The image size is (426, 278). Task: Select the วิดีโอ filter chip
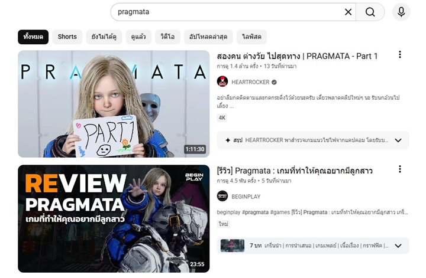point(167,37)
